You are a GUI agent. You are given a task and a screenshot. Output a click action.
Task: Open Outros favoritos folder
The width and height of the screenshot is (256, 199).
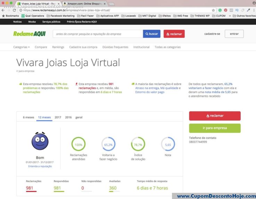point(244,16)
